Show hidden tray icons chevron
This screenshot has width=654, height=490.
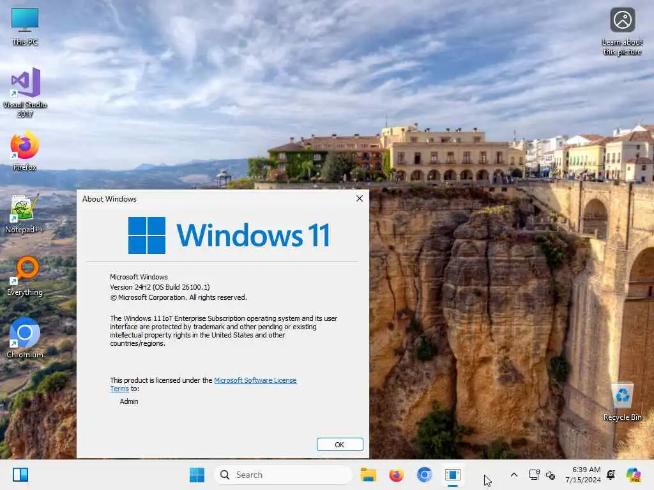[514, 475]
